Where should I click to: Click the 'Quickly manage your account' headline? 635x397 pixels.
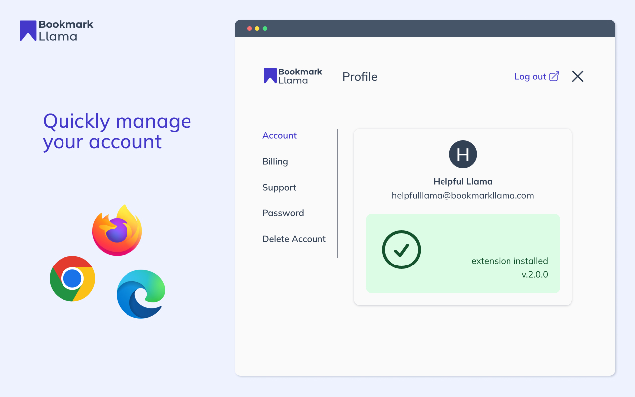pyautogui.click(x=117, y=131)
